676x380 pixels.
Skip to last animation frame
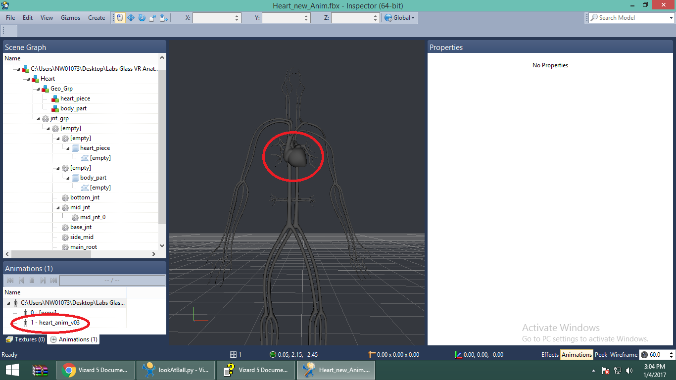53,281
